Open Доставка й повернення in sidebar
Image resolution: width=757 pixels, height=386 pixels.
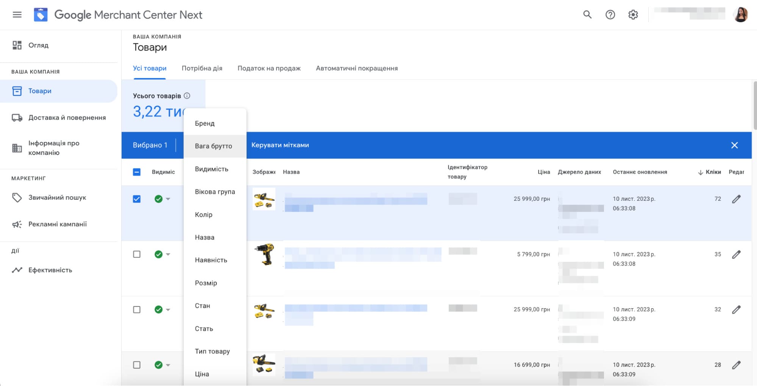67,118
